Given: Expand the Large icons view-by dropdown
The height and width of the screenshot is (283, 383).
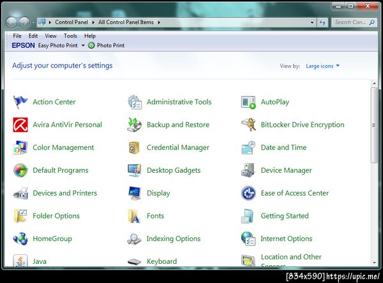Looking at the screenshot, I should tap(322, 66).
